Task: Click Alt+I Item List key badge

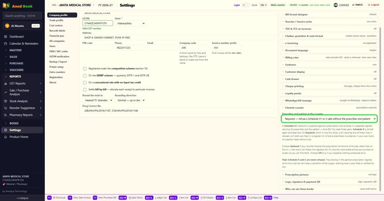Action: [173, 197]
